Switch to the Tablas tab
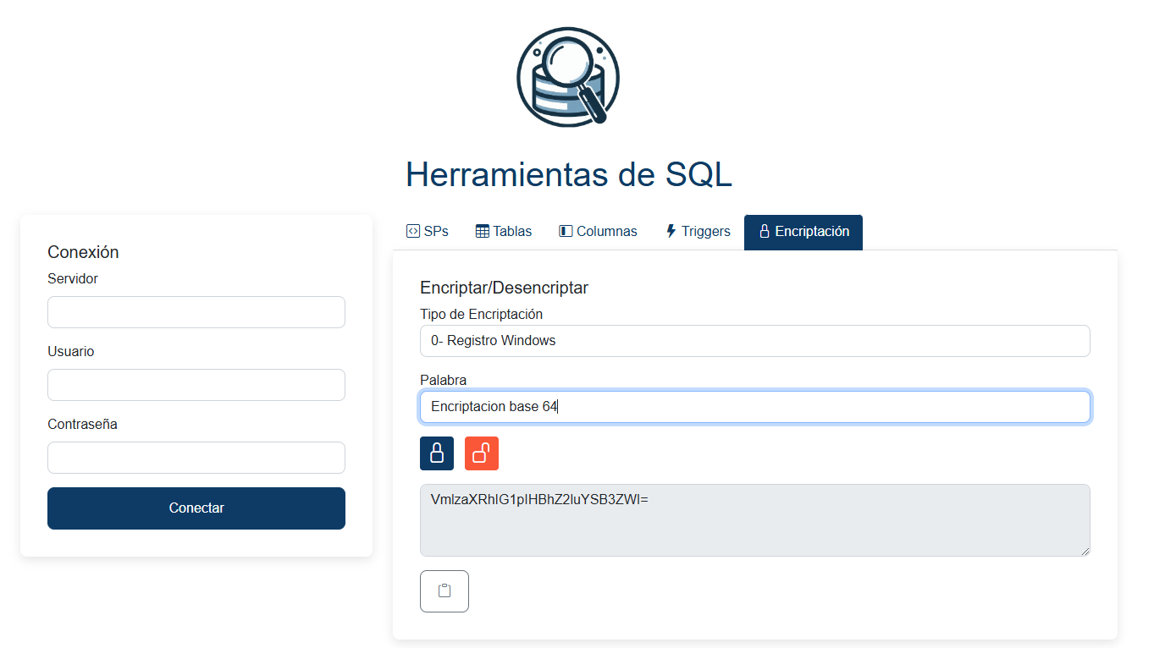 coord(503,230)
